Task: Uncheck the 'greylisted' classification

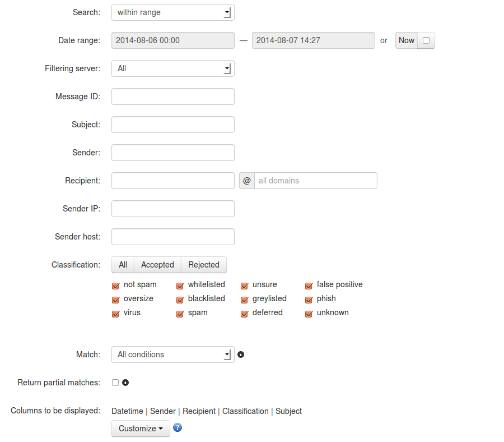Action: (x=245, y=300)
